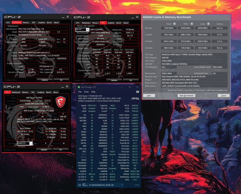The width and height of the screenshot is (241, 194).
Task: Click the ZenTimings Speed value 7800 MT/s
Action: coord(92,105)
